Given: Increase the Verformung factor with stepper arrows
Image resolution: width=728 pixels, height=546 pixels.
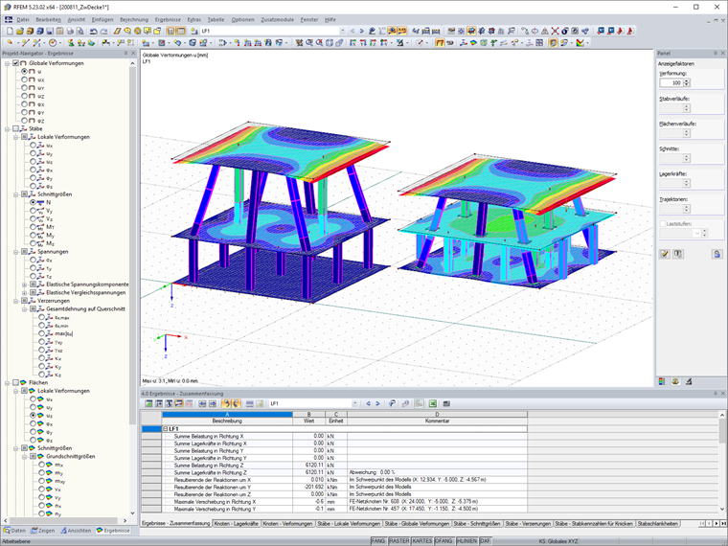Looking at the screenshot, I should point(687,80).
